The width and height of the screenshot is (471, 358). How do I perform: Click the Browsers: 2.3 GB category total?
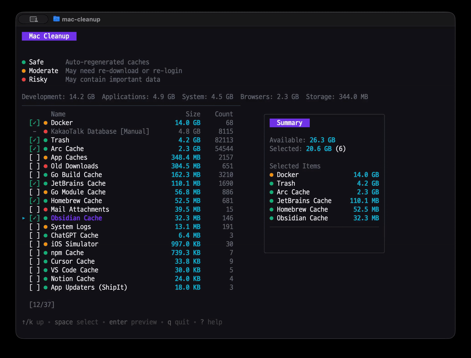[269, 97]
